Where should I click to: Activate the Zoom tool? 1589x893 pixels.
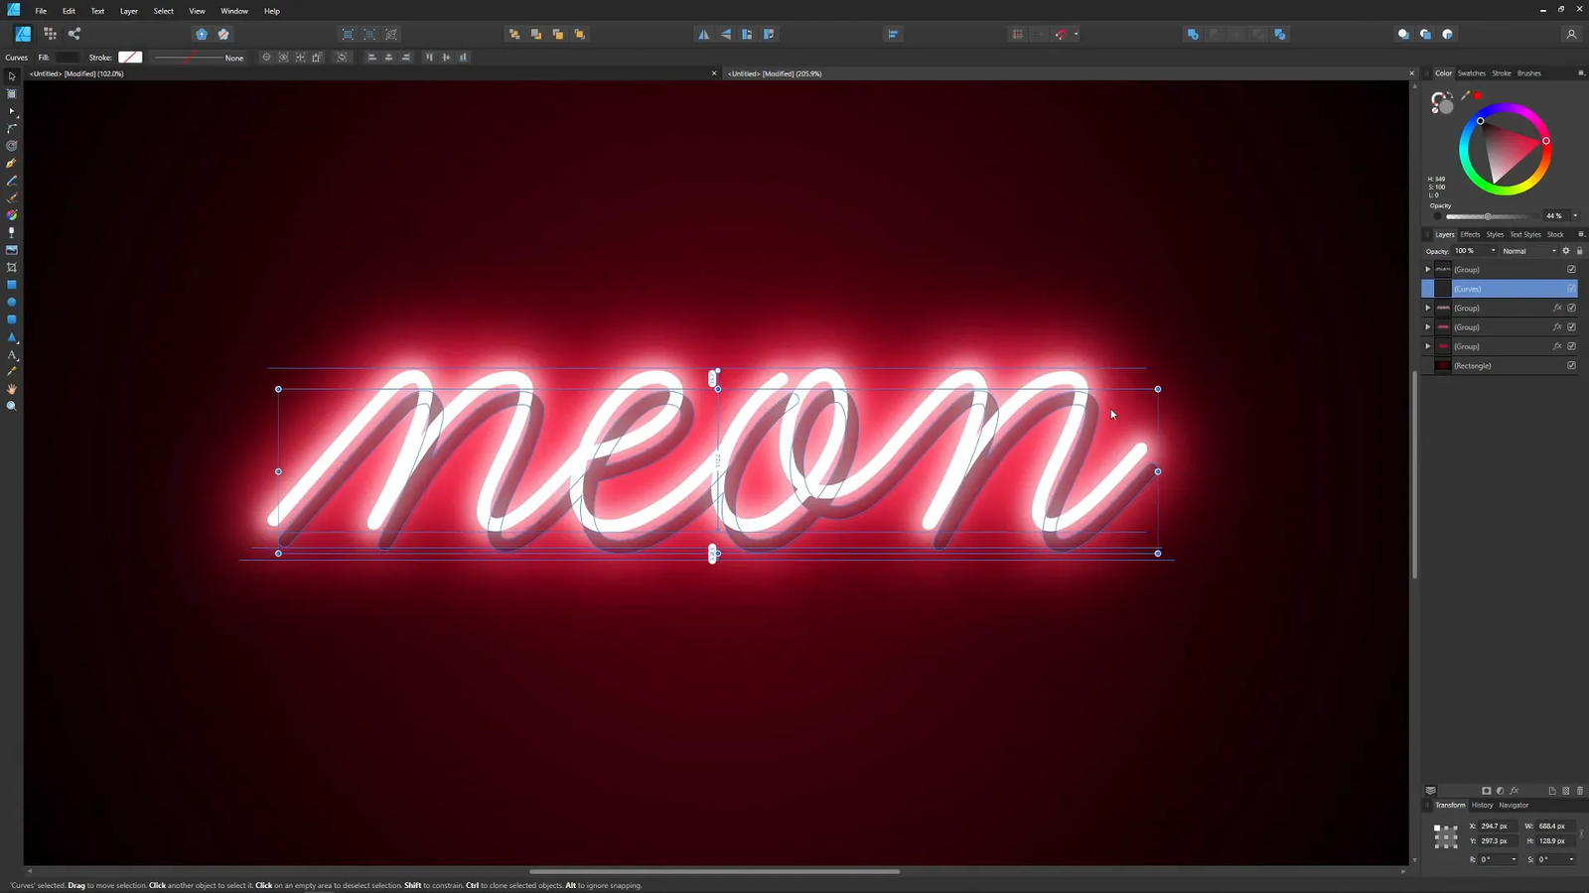click(12, 405)
